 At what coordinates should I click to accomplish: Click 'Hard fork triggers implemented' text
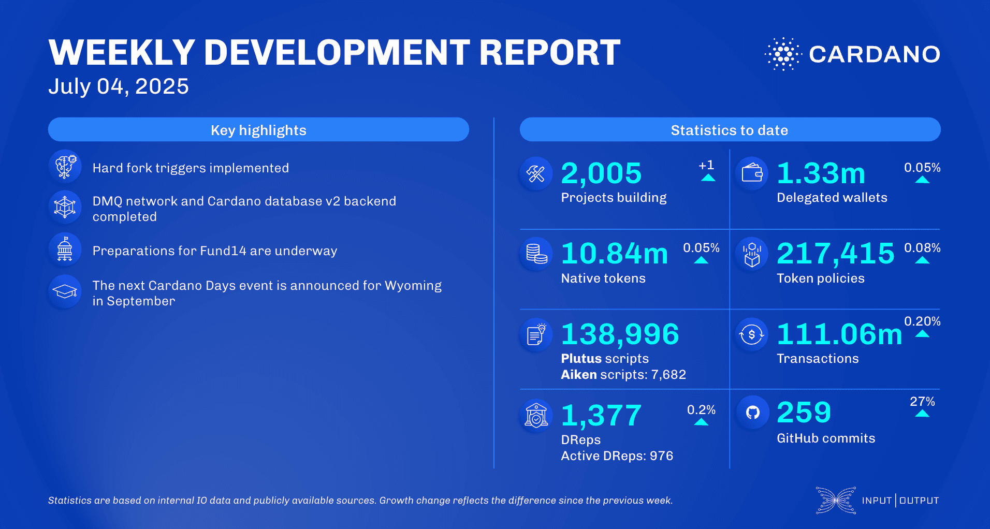click(x=191, y=168)
